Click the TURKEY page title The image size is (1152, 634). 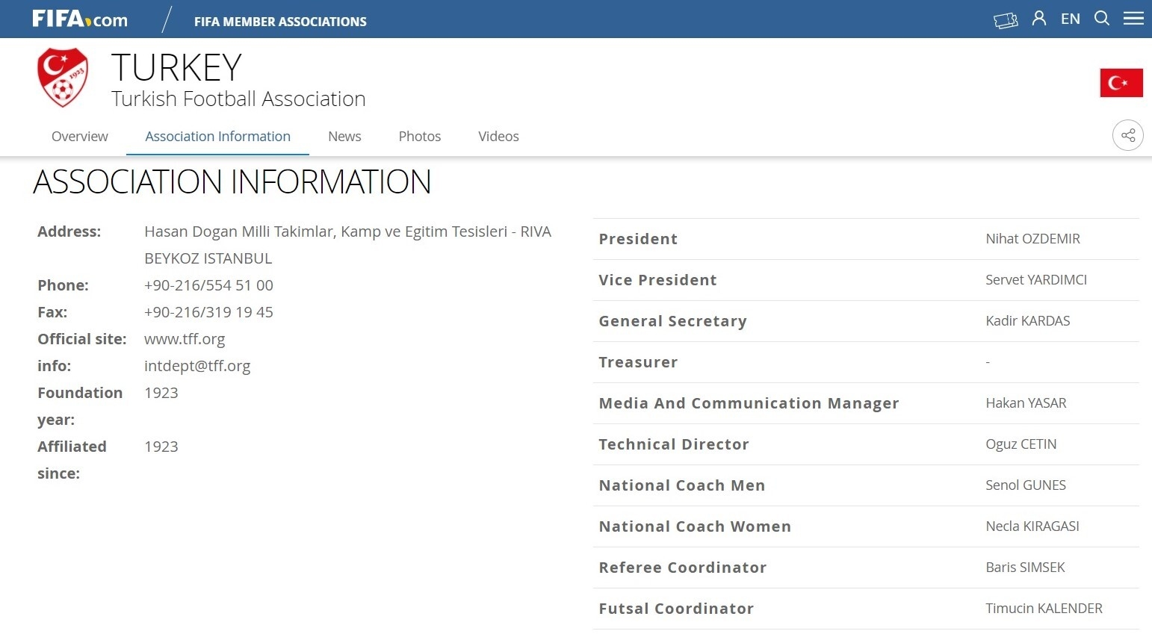tap(176, 67)
